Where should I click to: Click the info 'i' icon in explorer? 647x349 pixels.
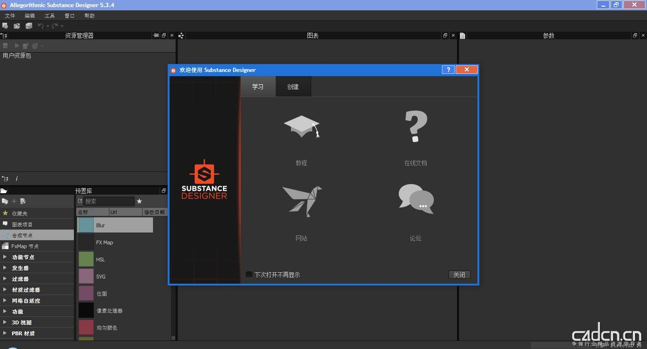point(17,179)
